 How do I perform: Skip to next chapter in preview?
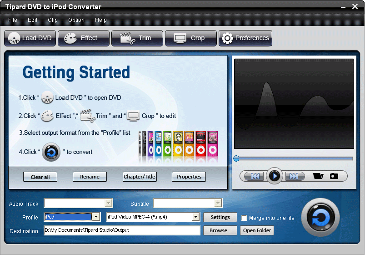tap(294, 176)
